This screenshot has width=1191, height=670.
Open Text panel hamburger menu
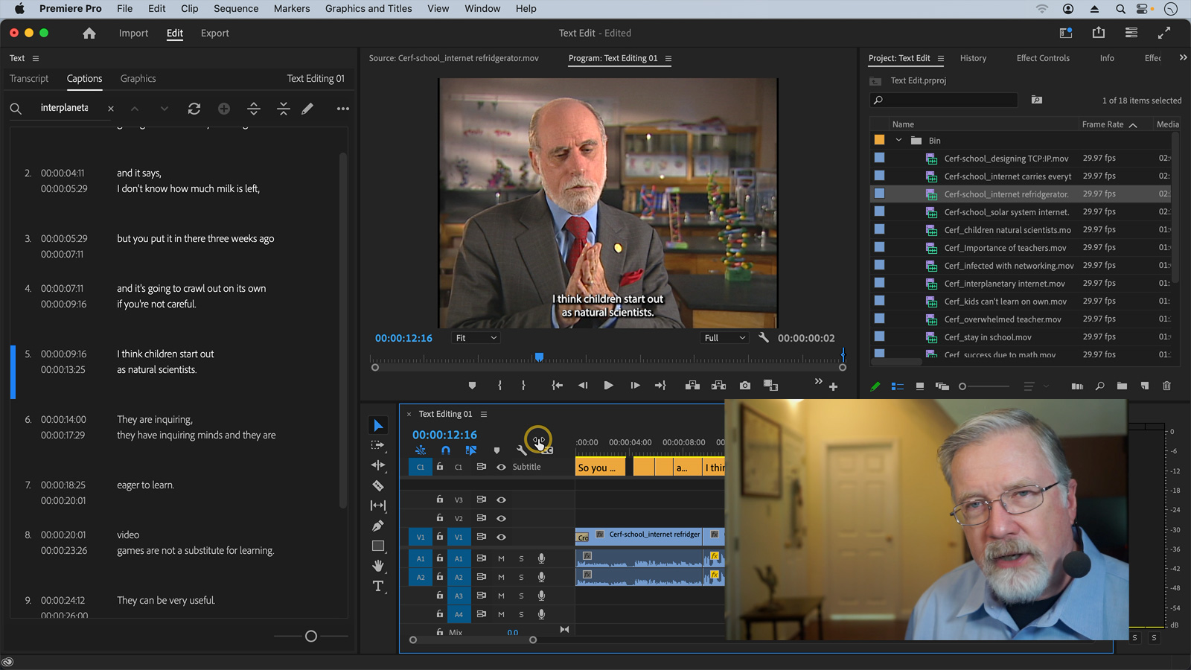click(x=36, y=58)
